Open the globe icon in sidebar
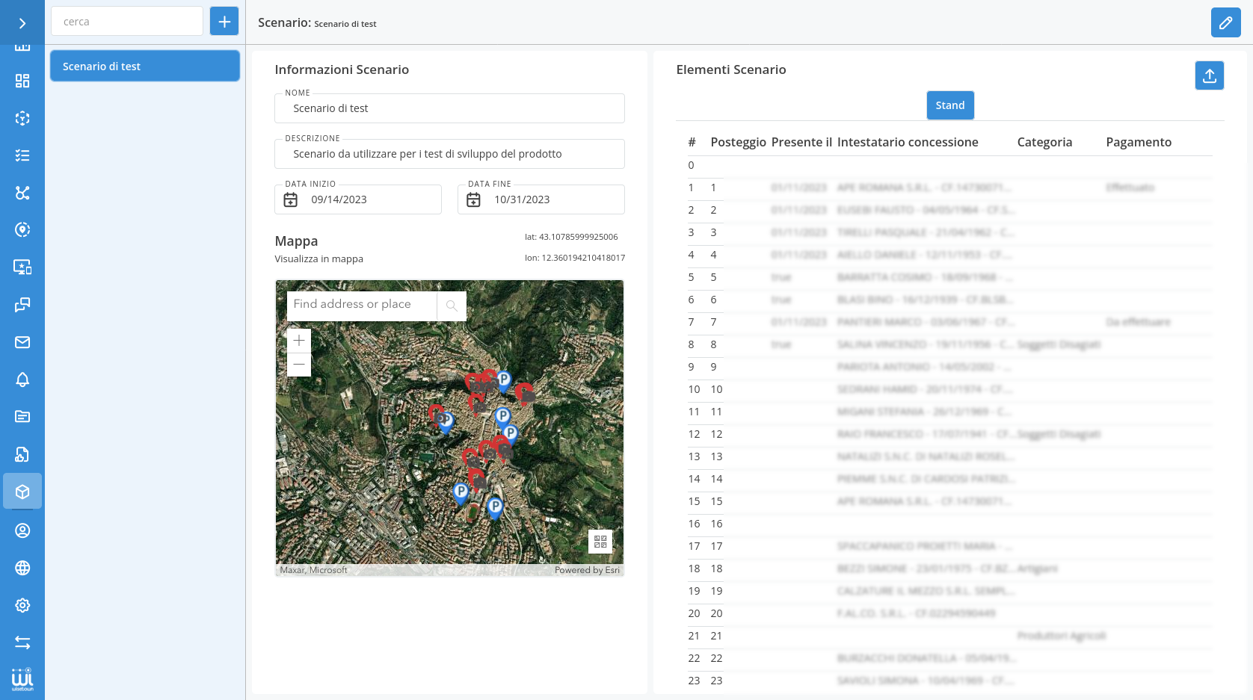Viewport: 1253px width, 700px height. coord(22,568)
